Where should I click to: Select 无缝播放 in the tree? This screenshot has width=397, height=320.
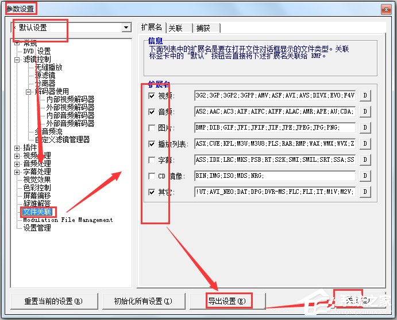(49, 67)
